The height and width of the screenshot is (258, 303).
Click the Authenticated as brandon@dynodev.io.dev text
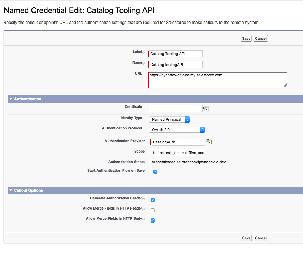pos(189,162)
